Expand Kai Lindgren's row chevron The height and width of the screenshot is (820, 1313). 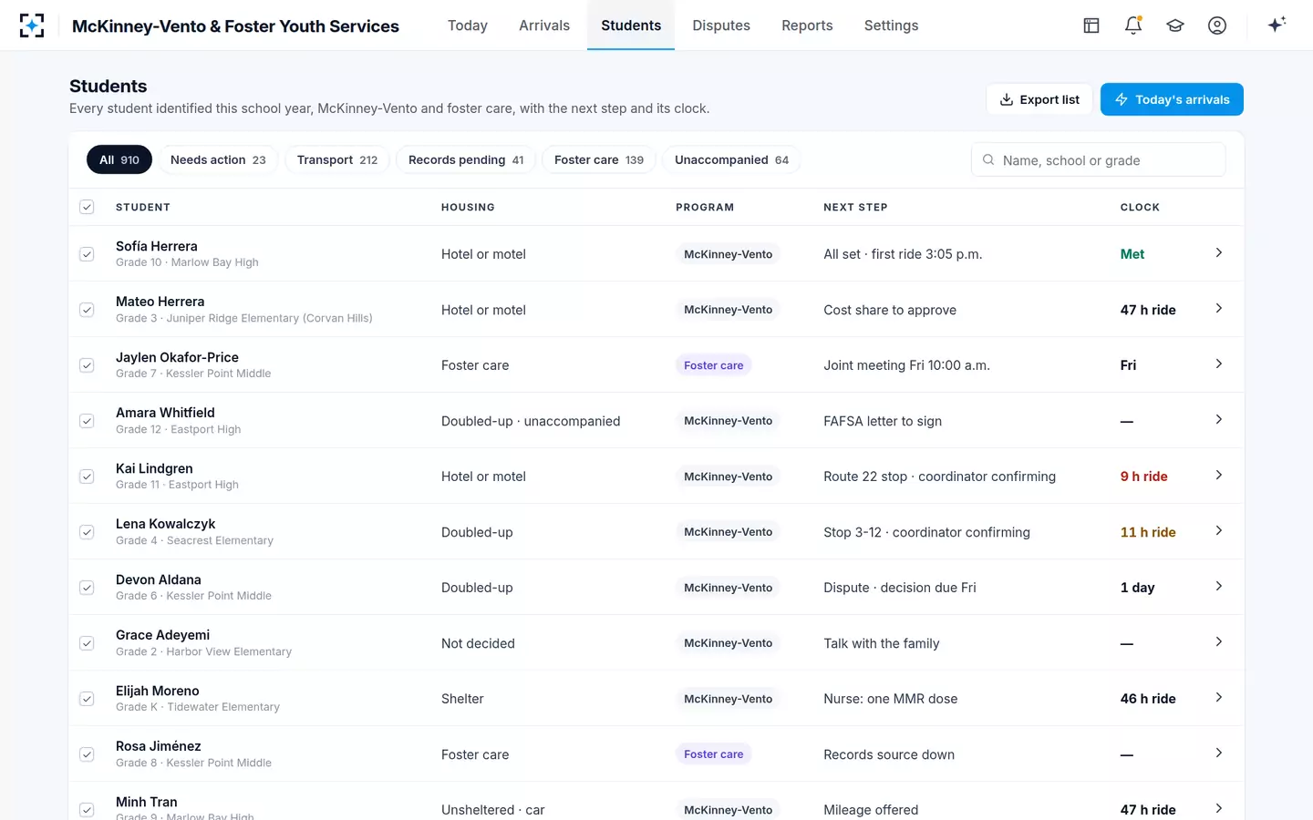(1219, 475)
